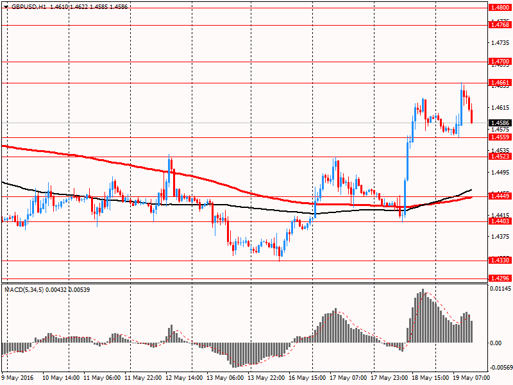Click the 1.4296 red price level label

tap(500, 278)
